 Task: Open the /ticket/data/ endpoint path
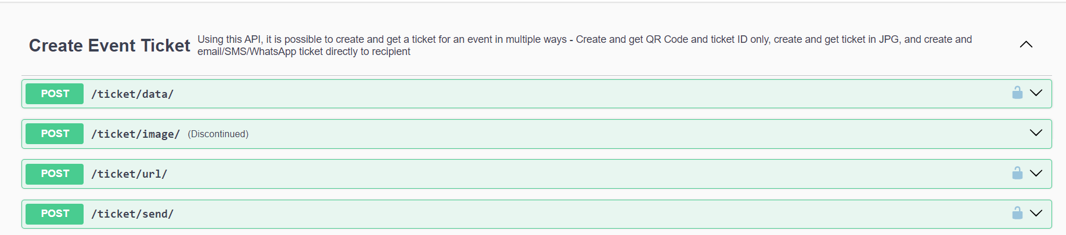132,94
